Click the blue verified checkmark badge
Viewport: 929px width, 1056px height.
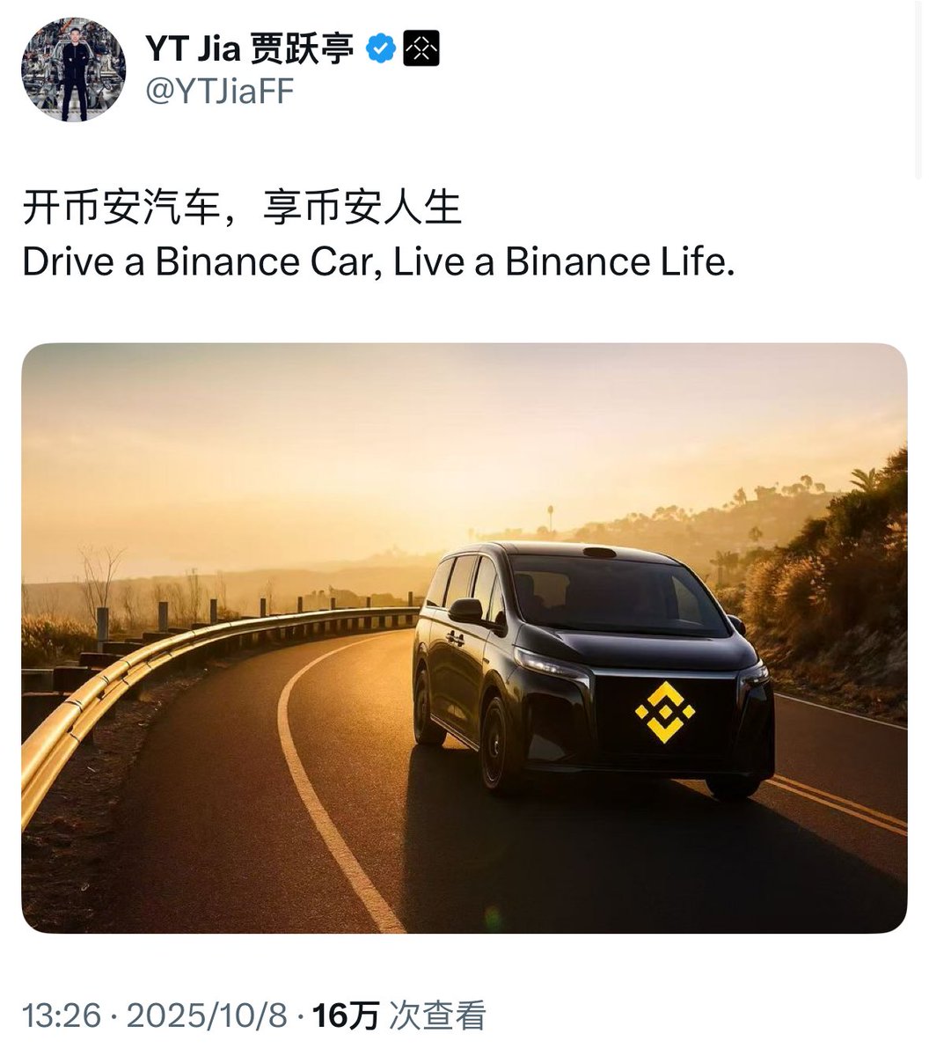pos(380,50)
